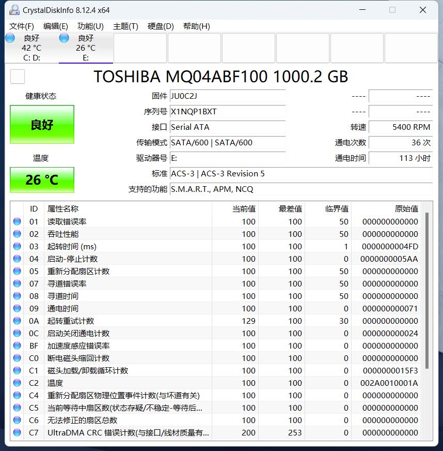Click the small checkbox left of the model name
443x451 pixels.
click(x=17, y=76)
